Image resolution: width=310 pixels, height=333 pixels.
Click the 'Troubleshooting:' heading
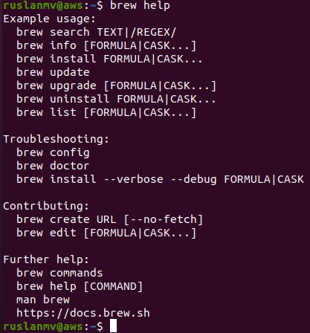click(x=56, y=139)
